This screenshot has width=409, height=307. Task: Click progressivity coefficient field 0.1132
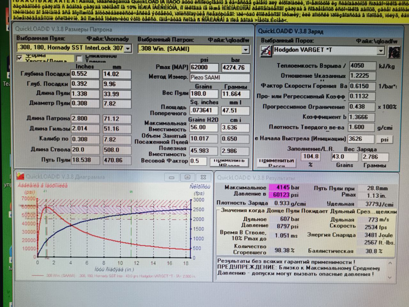tap(362, 97)
